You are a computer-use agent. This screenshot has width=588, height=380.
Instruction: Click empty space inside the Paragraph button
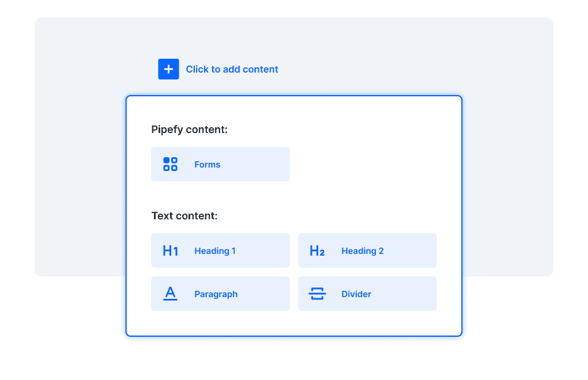[265, 294]
